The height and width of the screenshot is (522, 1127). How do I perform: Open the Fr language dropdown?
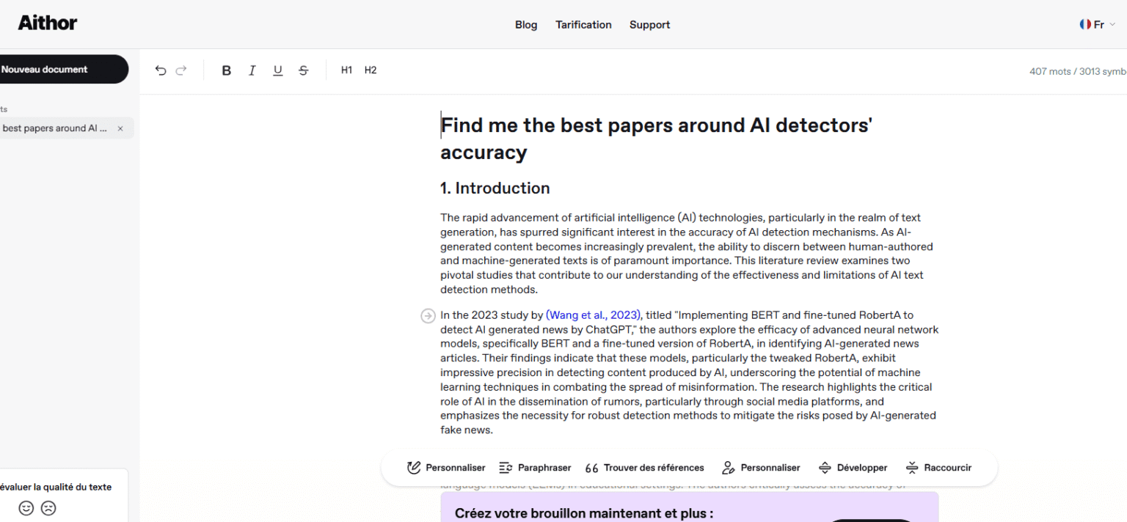pos(1098,23)
